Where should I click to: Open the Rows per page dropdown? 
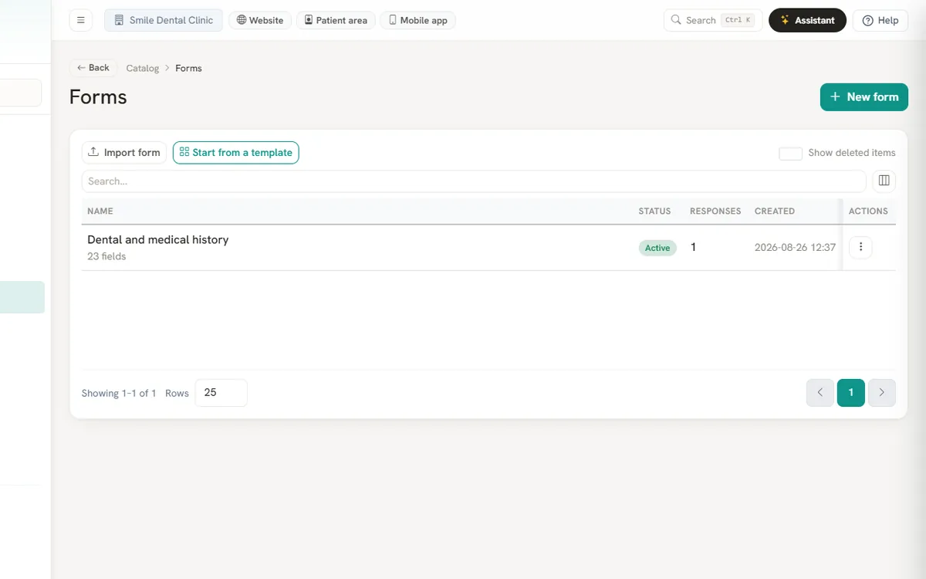pos(221,392)
